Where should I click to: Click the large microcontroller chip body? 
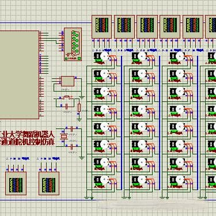click(19, 75)
